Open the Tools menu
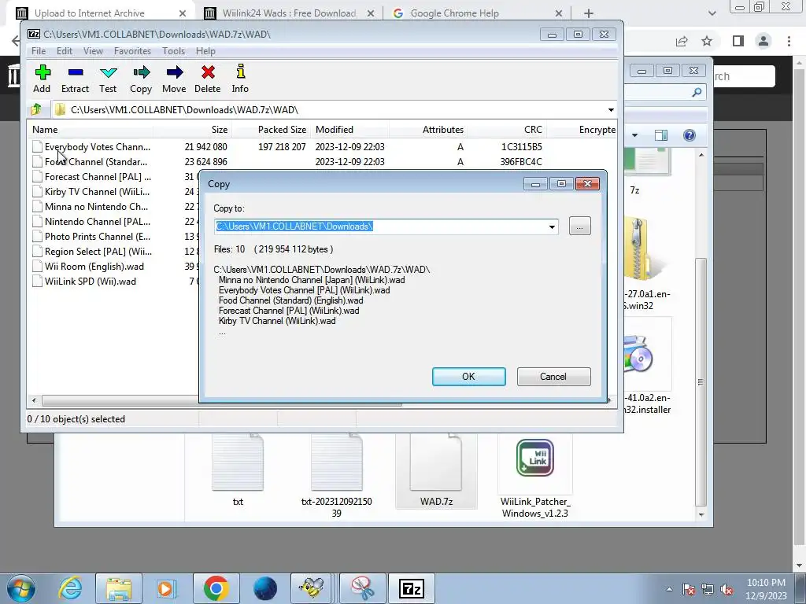 click(x=173, y=51)
